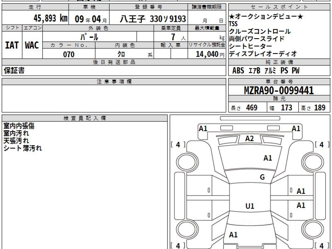The width and height of the screenshot is (332, 249).
Task: Click the mileage value 45,893 km
Action: coord(51,18)
